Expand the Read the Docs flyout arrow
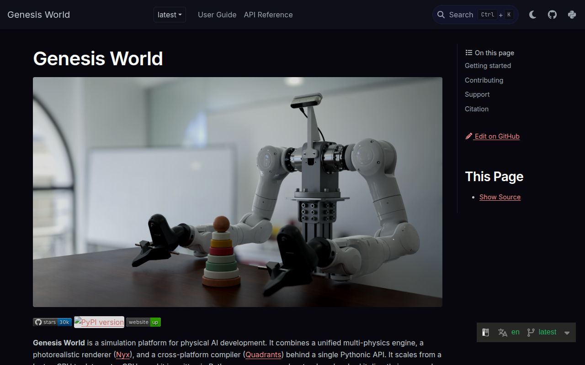 [567, 333]
